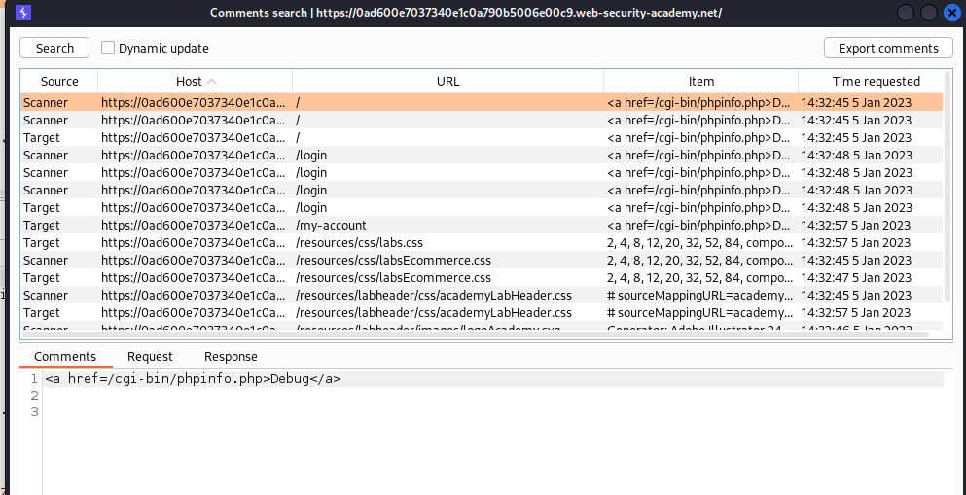Open the Response tab

pyautogui.click(x=231, y=357)
